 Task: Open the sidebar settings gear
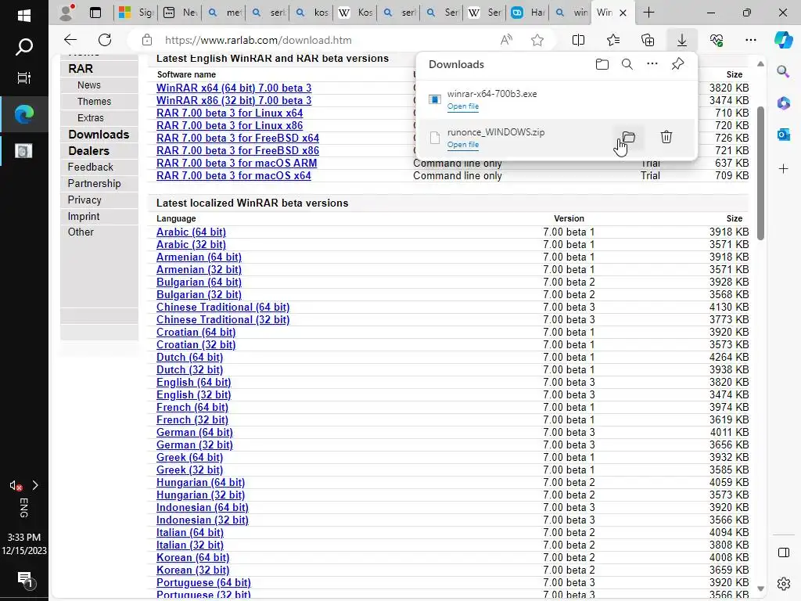point(783,584)
